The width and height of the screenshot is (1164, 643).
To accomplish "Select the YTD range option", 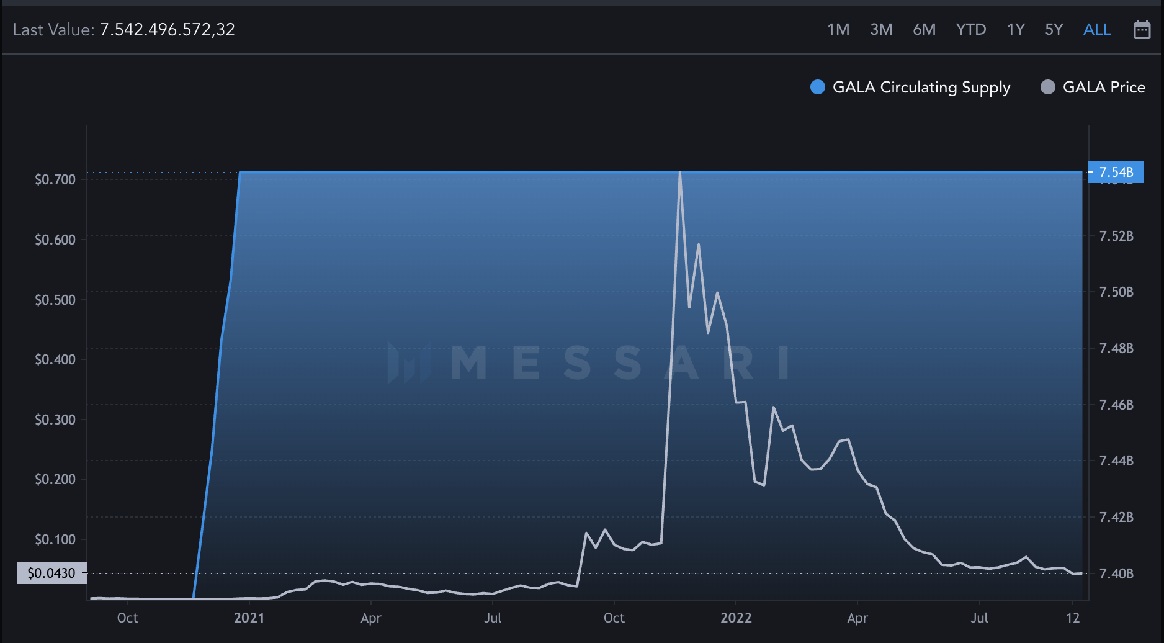I will 970,30.
